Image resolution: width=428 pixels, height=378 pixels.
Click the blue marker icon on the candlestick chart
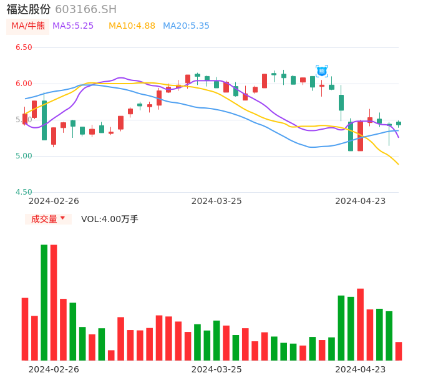point(321,71)
